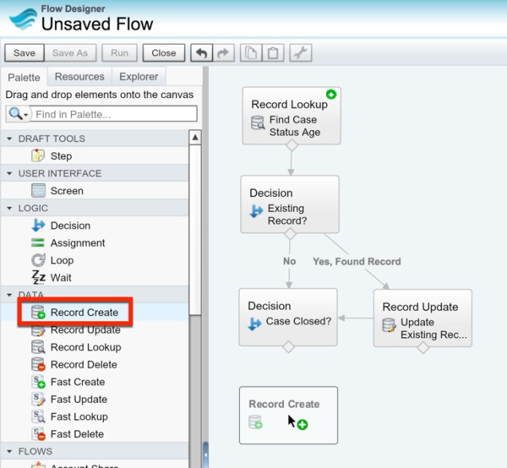Collapse the USER INTERFACE section

(10, 174)
